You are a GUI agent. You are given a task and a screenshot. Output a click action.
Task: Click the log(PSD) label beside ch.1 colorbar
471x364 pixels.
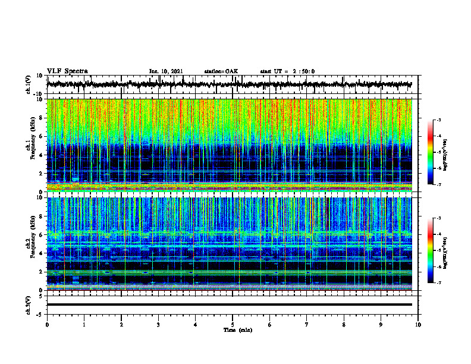[x=445, y=155]
